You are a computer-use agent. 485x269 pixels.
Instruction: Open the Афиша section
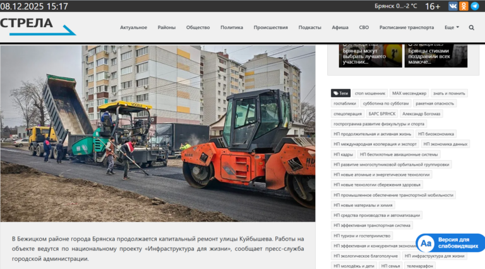click(340, 28)
